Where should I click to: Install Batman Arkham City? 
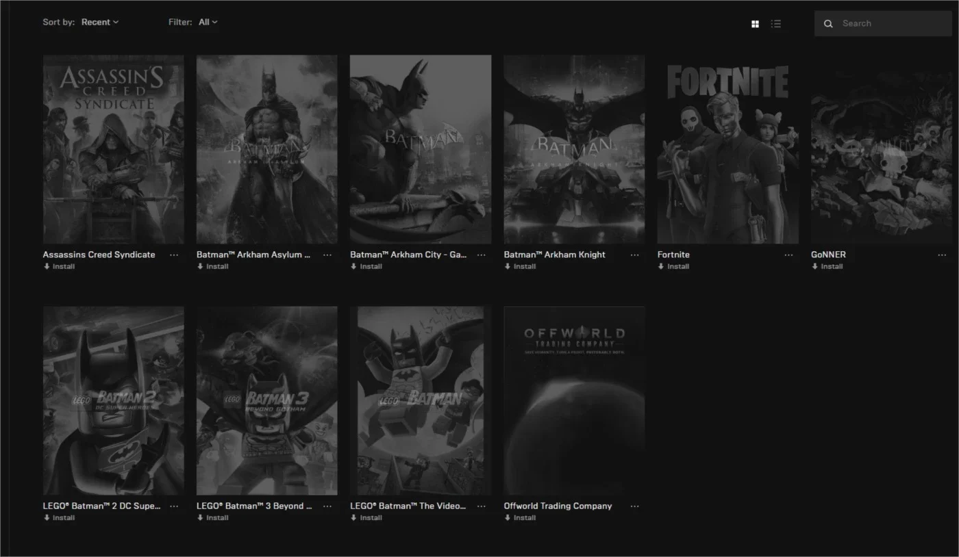tap(366, 267)
